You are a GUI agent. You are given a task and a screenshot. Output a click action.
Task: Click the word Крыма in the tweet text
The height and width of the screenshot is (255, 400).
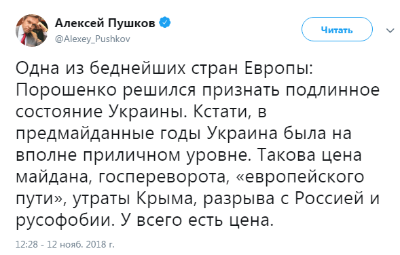pos(164,199)
